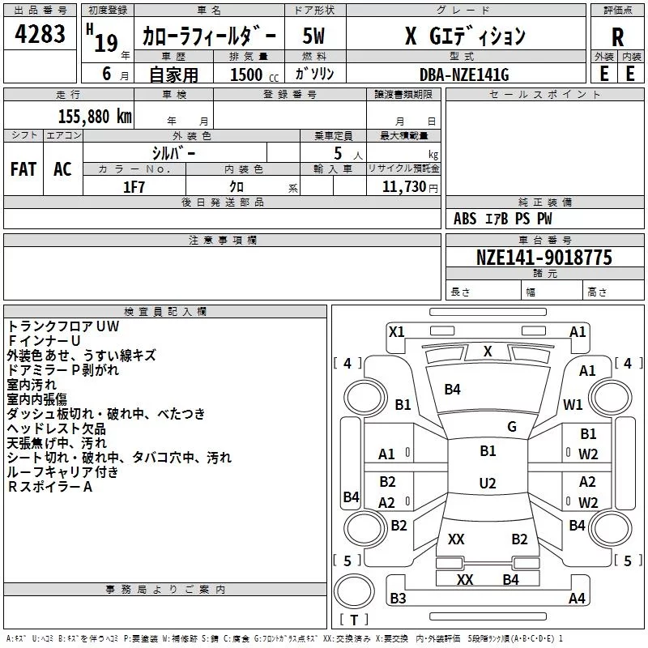The image size is (648, 648).
Task: Click the 初度登録 header
Action: [x=108, y=11]
